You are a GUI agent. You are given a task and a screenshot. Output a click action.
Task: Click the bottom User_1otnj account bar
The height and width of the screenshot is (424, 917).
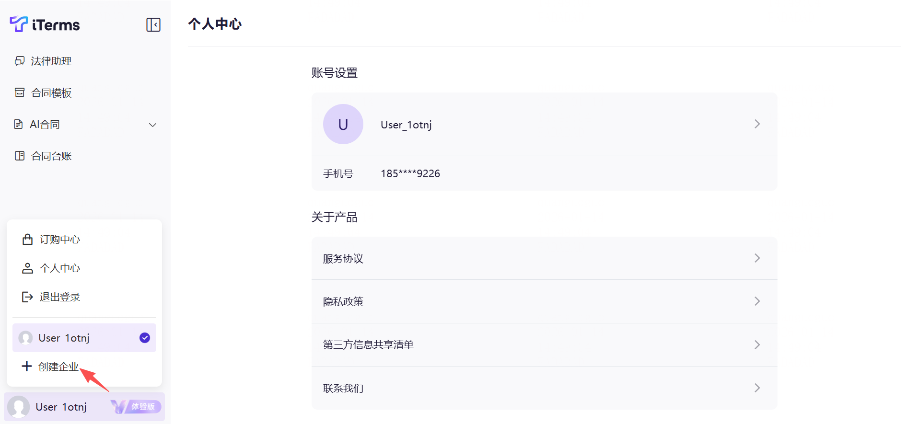pyautogui.click(x=61, y=407)
